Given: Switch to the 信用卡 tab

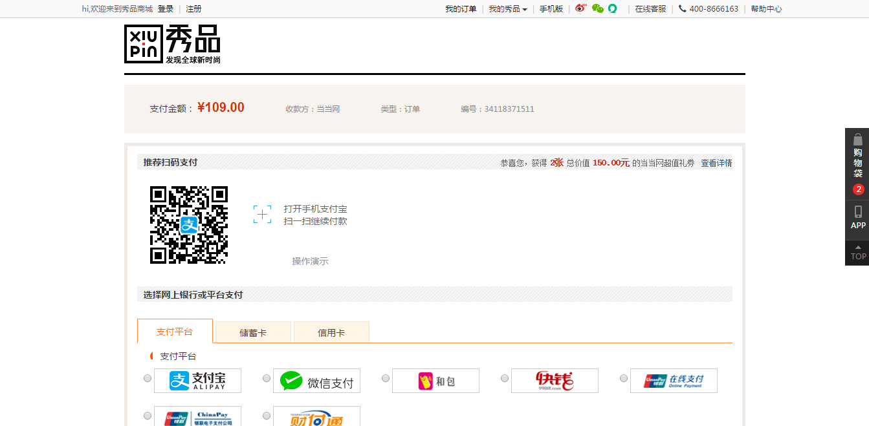Looking at the screenshot, I should point(331,332).
